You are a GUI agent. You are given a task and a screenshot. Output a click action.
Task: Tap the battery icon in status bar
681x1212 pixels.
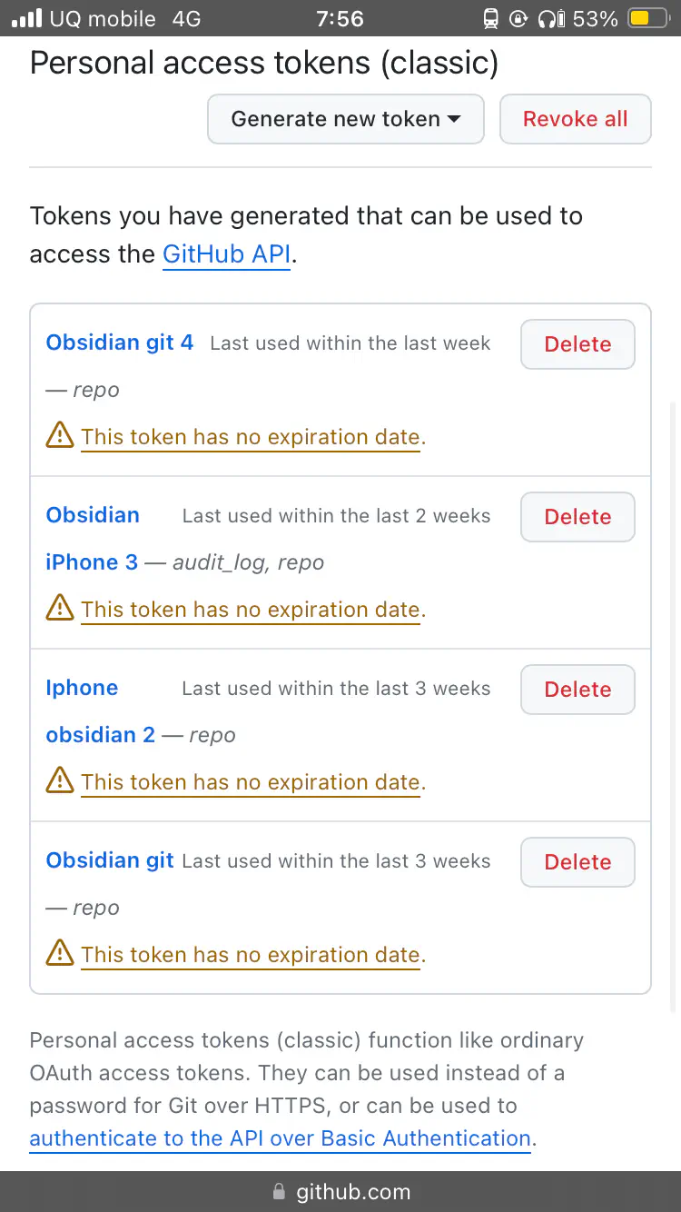[648, 18]
